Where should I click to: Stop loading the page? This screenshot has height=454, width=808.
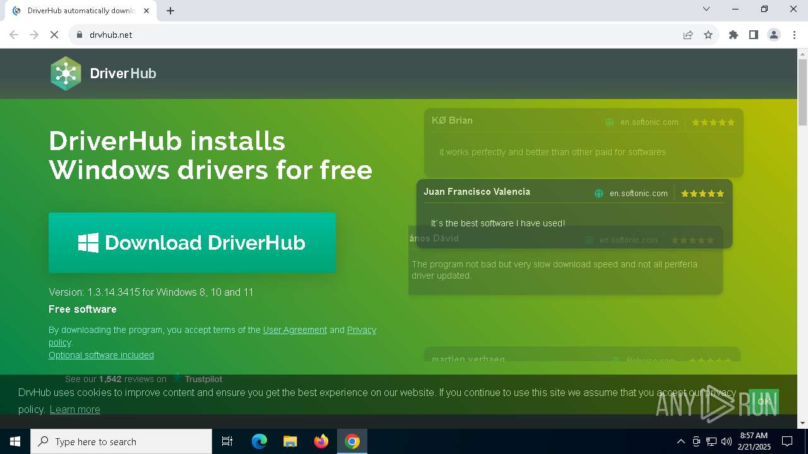tap(54, 35)
